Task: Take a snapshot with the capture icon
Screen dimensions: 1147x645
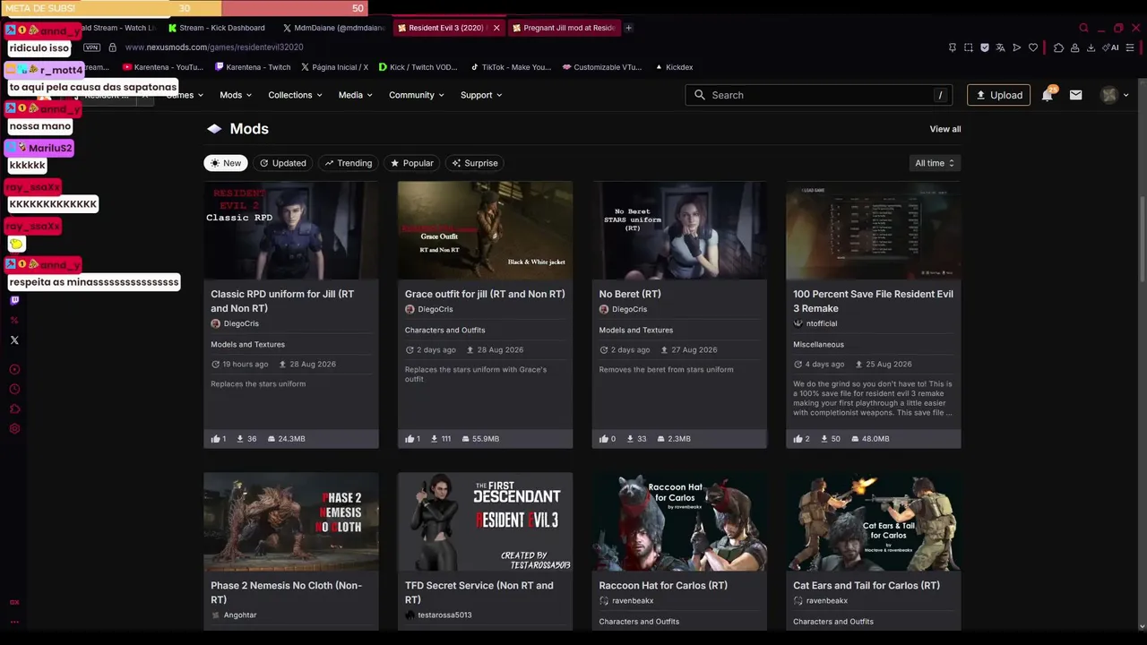Action: (969, 47)
